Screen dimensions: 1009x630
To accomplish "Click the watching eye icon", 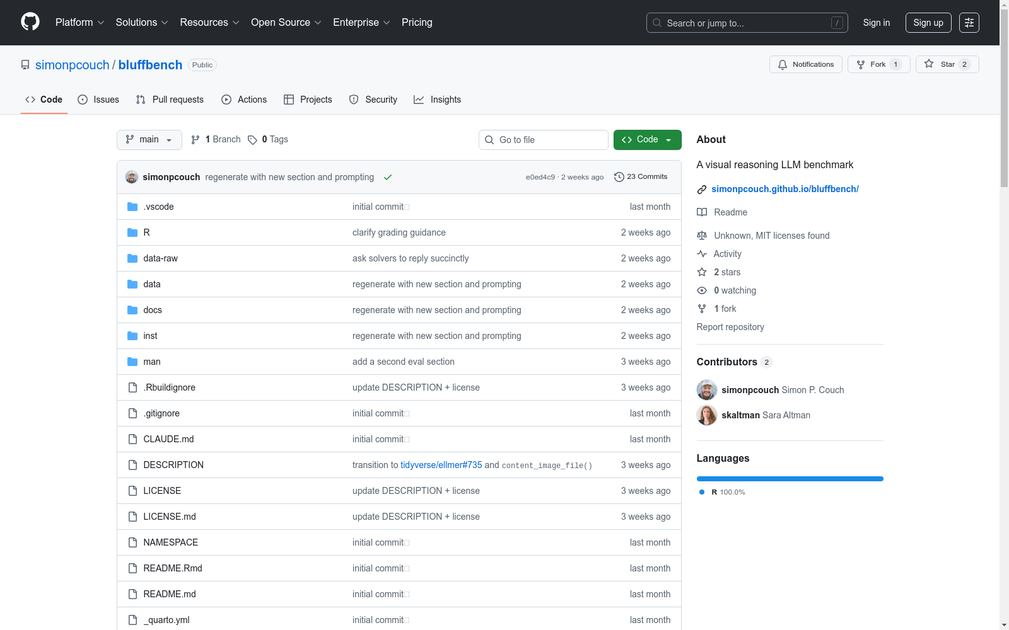I will [702, 290].
